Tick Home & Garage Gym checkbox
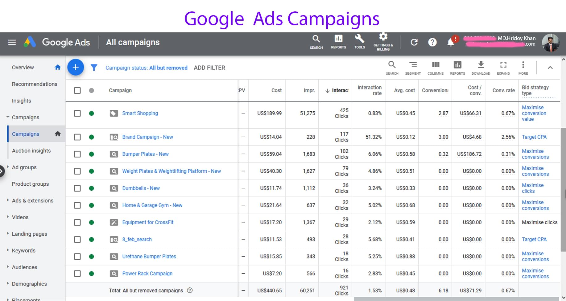 pyautogui.click(x=77, y=205)
